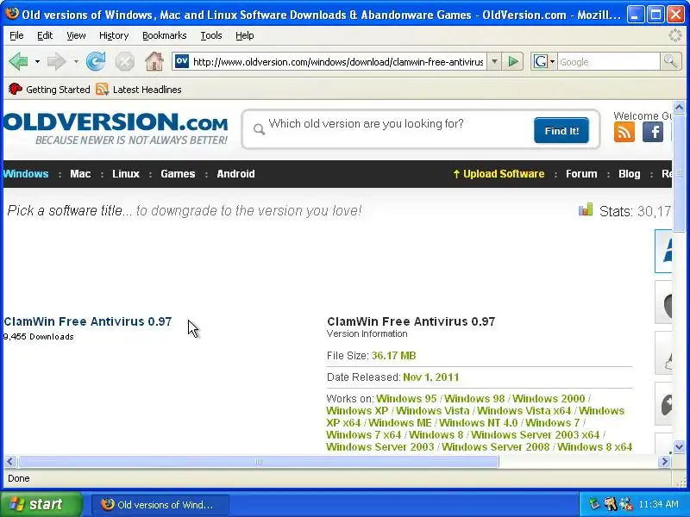Screen dimensions: 690x517
Task: Click the Latest Headlines bookmark label
Action: click(x=147, y=90)
